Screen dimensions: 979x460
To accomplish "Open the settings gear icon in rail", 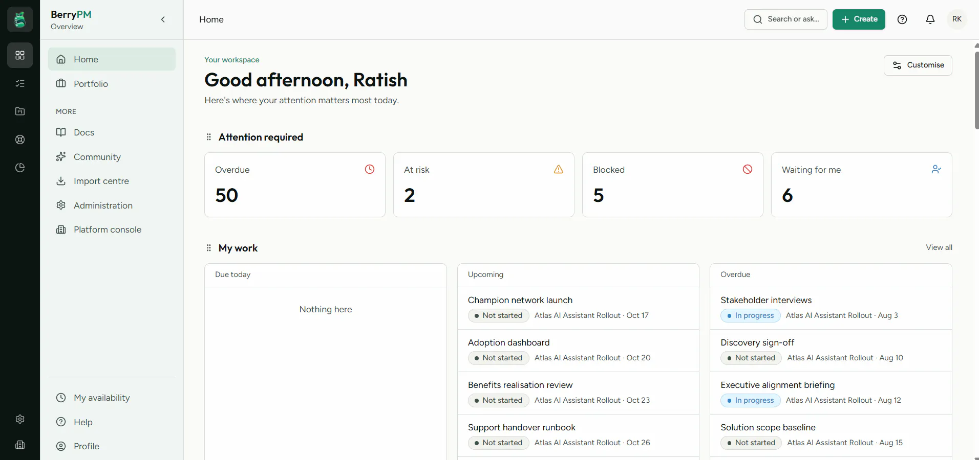I will (x=20, y=419).
